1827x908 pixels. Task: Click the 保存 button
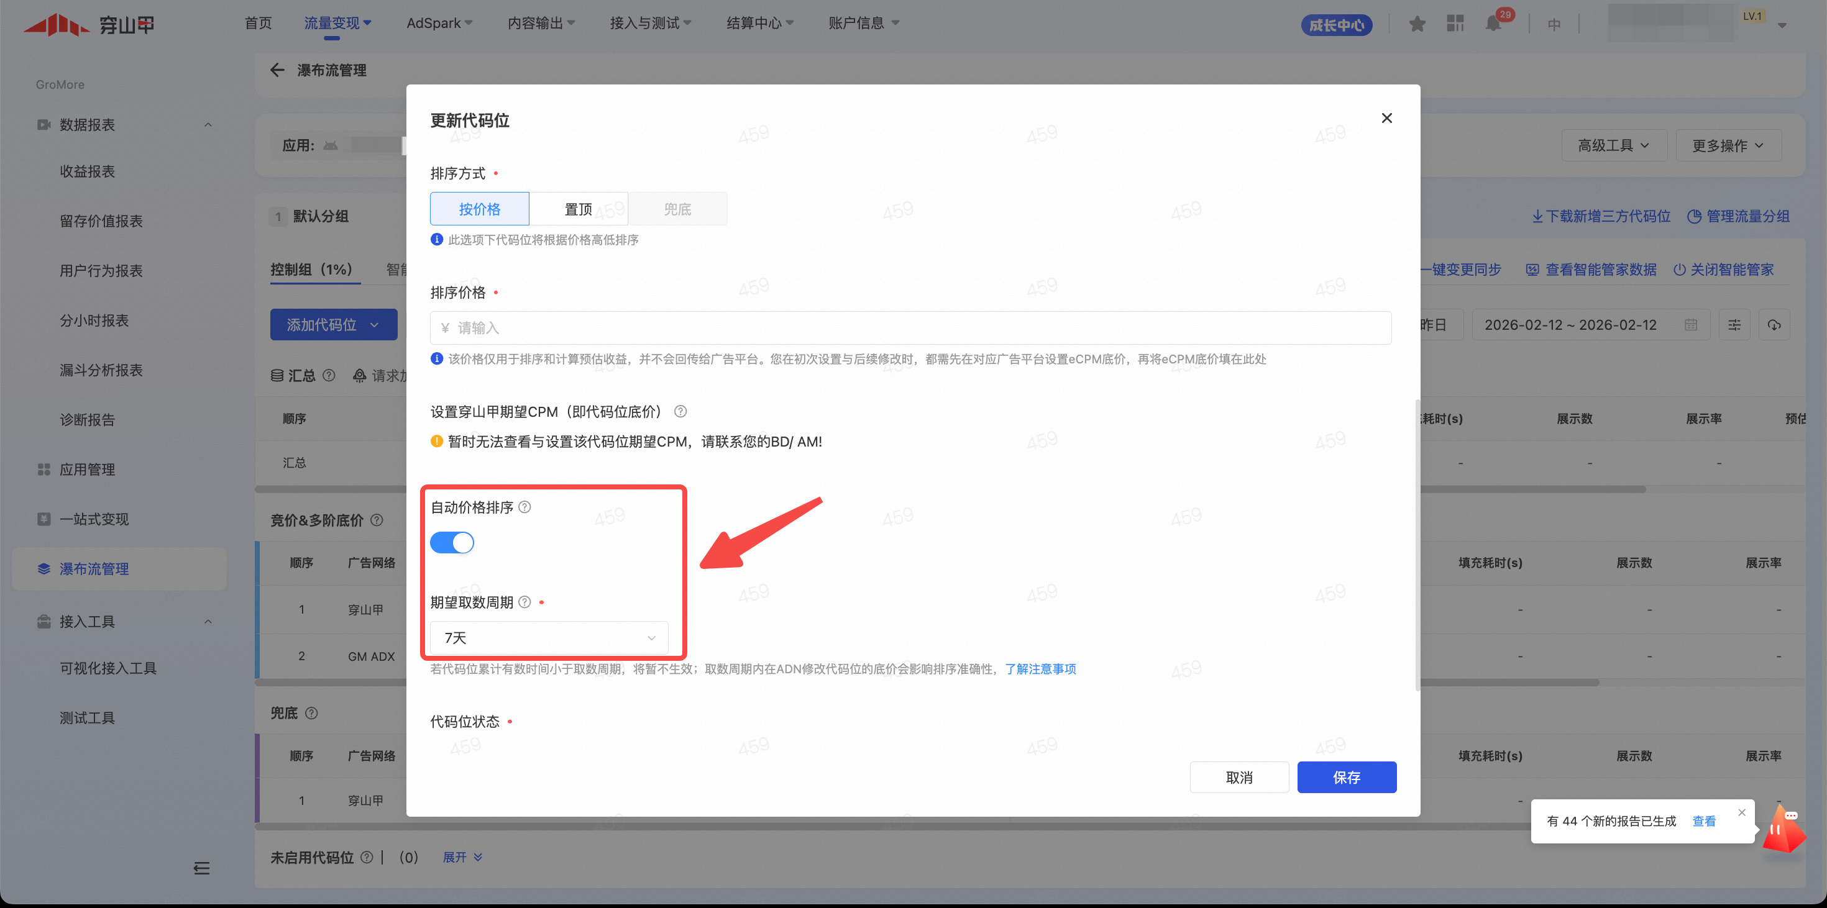[x=1346, y=778]
